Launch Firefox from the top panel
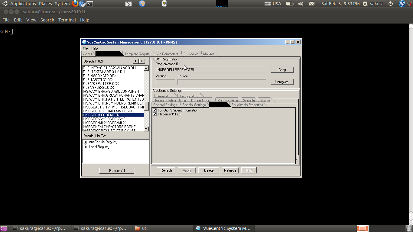 click(x=75, y=4)
